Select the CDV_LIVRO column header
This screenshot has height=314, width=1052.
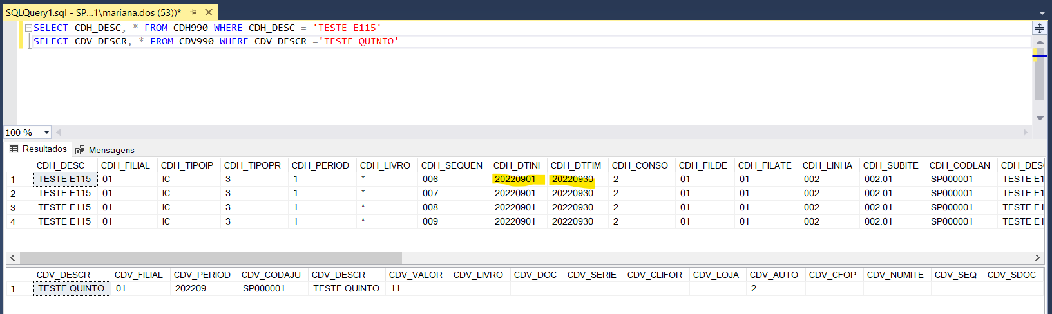[479, 275]
